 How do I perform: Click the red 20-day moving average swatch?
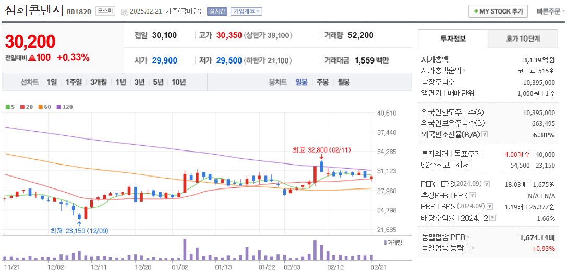pyautogui.click(x=22, y=107)
